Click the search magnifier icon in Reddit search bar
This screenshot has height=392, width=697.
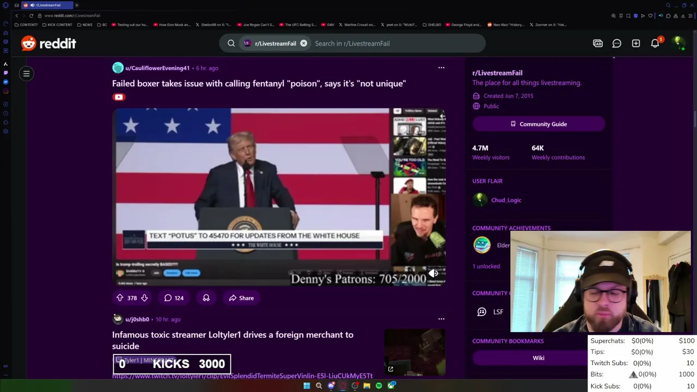231,44
